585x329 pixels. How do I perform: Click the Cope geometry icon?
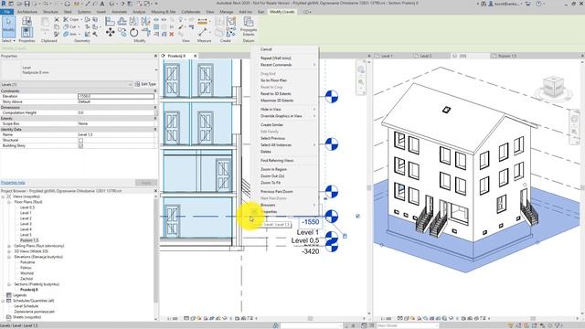pos(71,19)
